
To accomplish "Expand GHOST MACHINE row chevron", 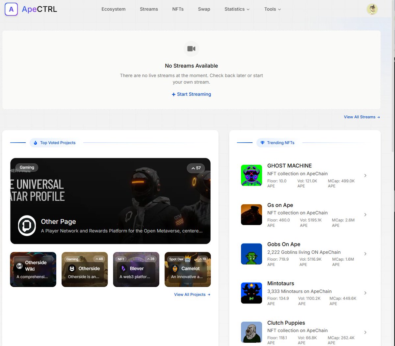I will [x=365, y=175].
